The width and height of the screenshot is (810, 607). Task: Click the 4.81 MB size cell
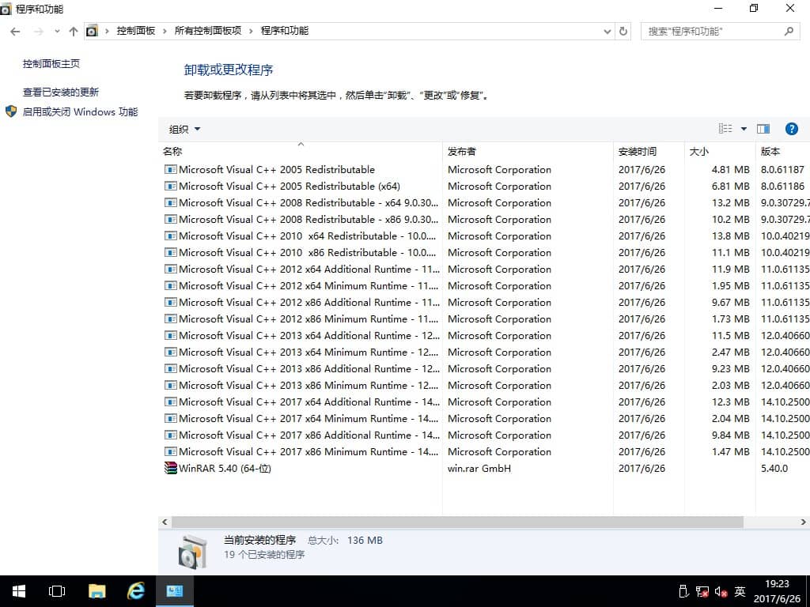730,169
